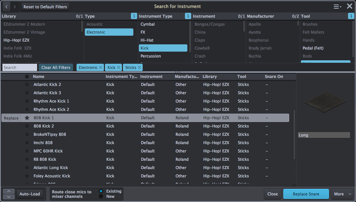Screen dimensions: 356x202
Task: Star '808 Kick 2' as a favorite
Action: (27, 126)
